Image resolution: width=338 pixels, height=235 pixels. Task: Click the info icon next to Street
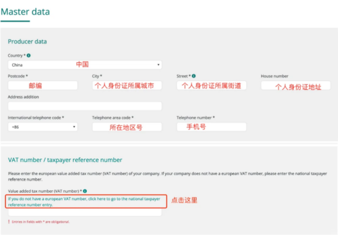194,76
